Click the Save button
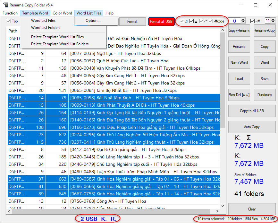 coord(265,79)
